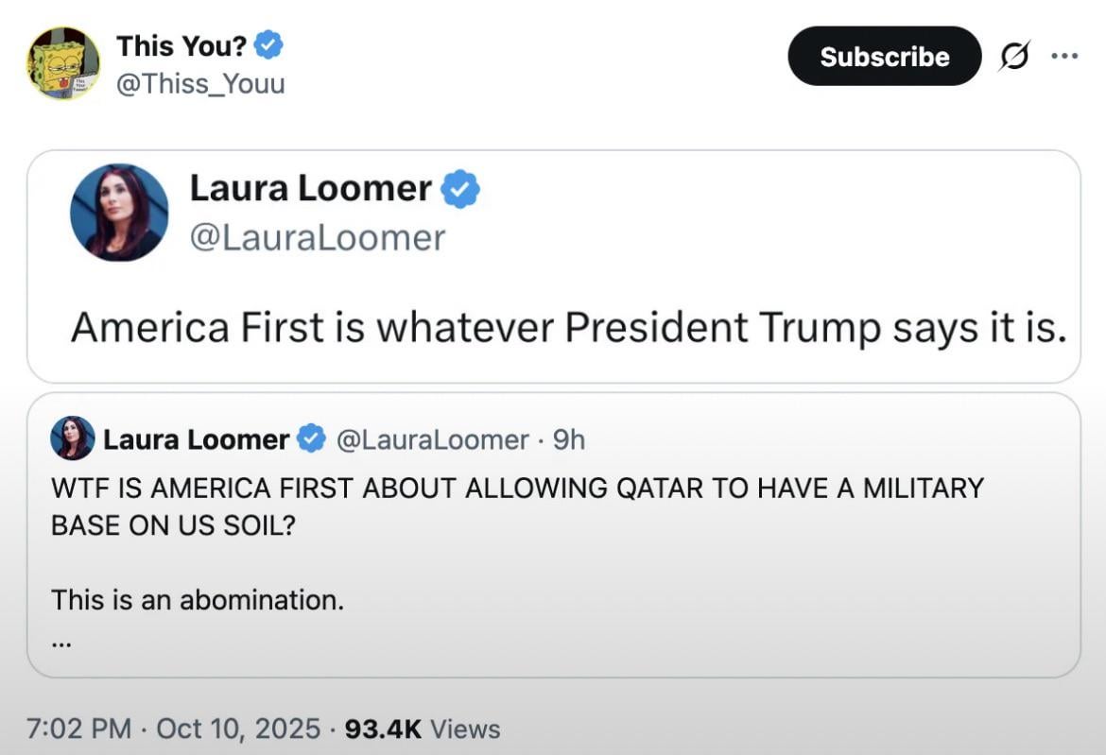Click the 7:02 PM · Oct 10, 2025 timestamp
The height and width of the screenshot is (755, 1106).
pyautogui.click(x=173, y=729)
